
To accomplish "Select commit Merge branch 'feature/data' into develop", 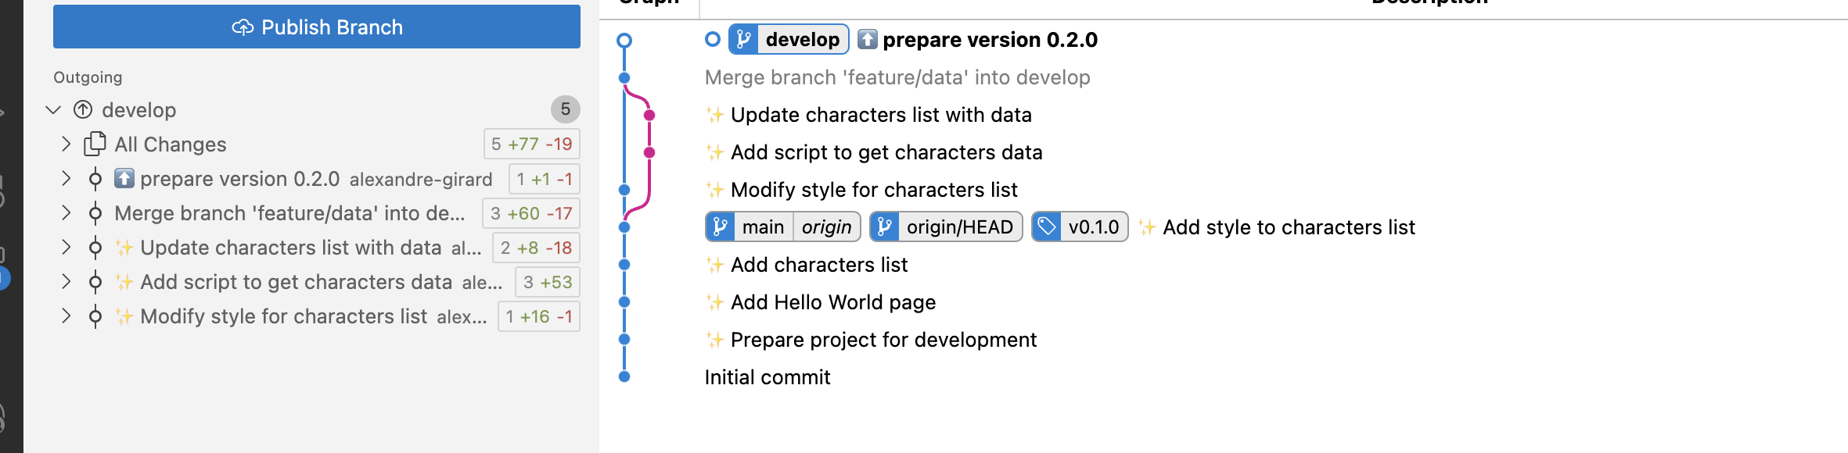I will 897,77.
